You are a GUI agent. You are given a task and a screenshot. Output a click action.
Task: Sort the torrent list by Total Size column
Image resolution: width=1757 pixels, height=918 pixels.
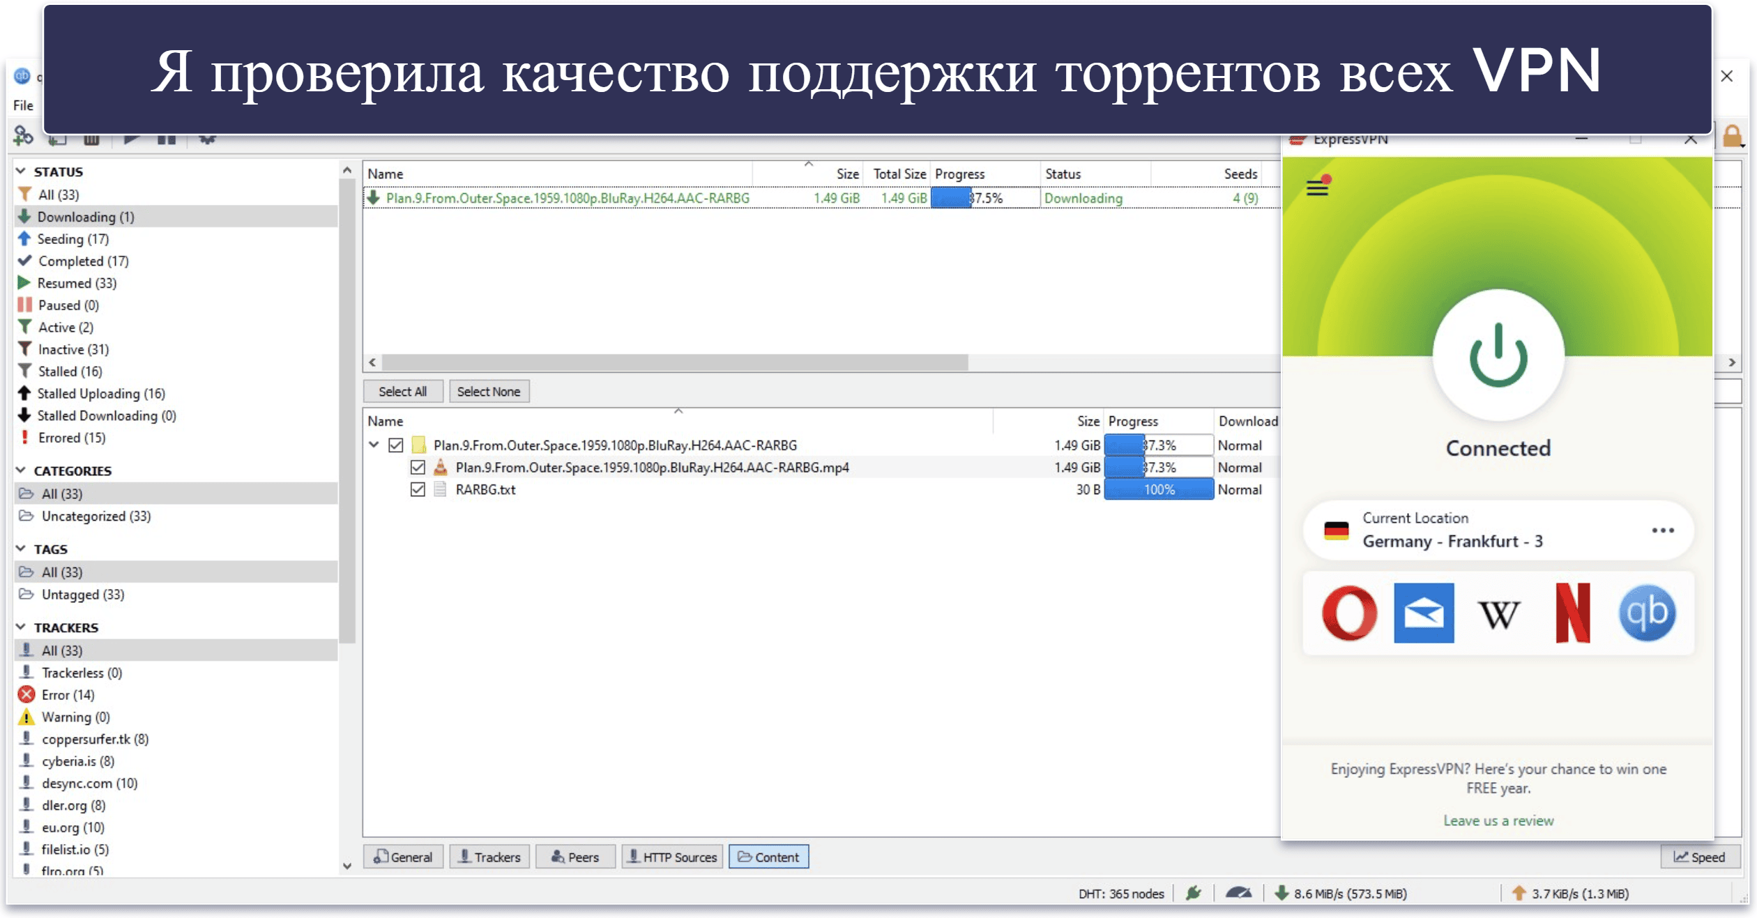click(899, 174)
